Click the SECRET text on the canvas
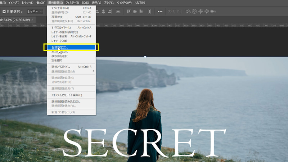Image resolution: width=288 pixels, height=162 pixels. (144, 143)
